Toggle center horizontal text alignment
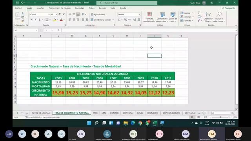 (x=74, y=20)
